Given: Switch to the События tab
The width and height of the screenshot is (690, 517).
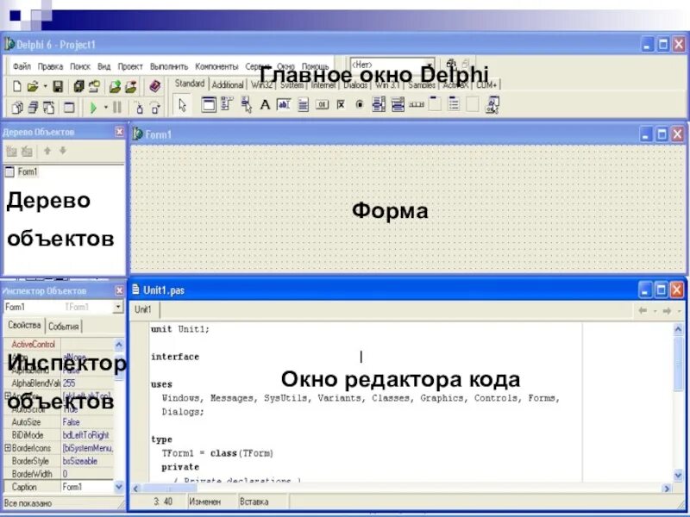Looking at the screenshot, I should [63, 327].
